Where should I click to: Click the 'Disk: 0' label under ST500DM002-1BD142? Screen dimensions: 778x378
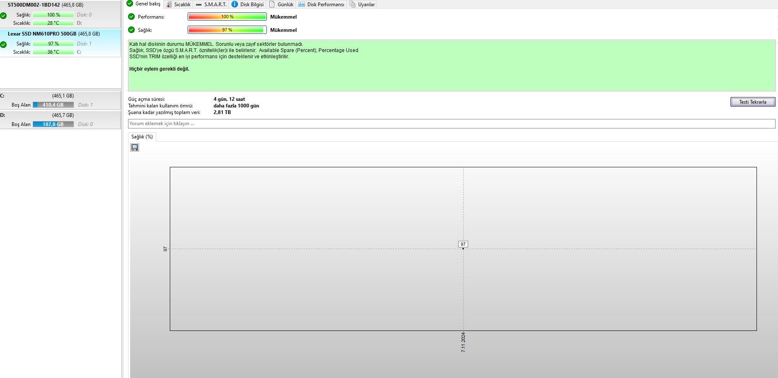[84, 15]
